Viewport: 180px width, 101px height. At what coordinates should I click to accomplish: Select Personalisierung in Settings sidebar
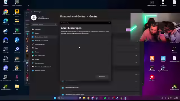[44, 44]
